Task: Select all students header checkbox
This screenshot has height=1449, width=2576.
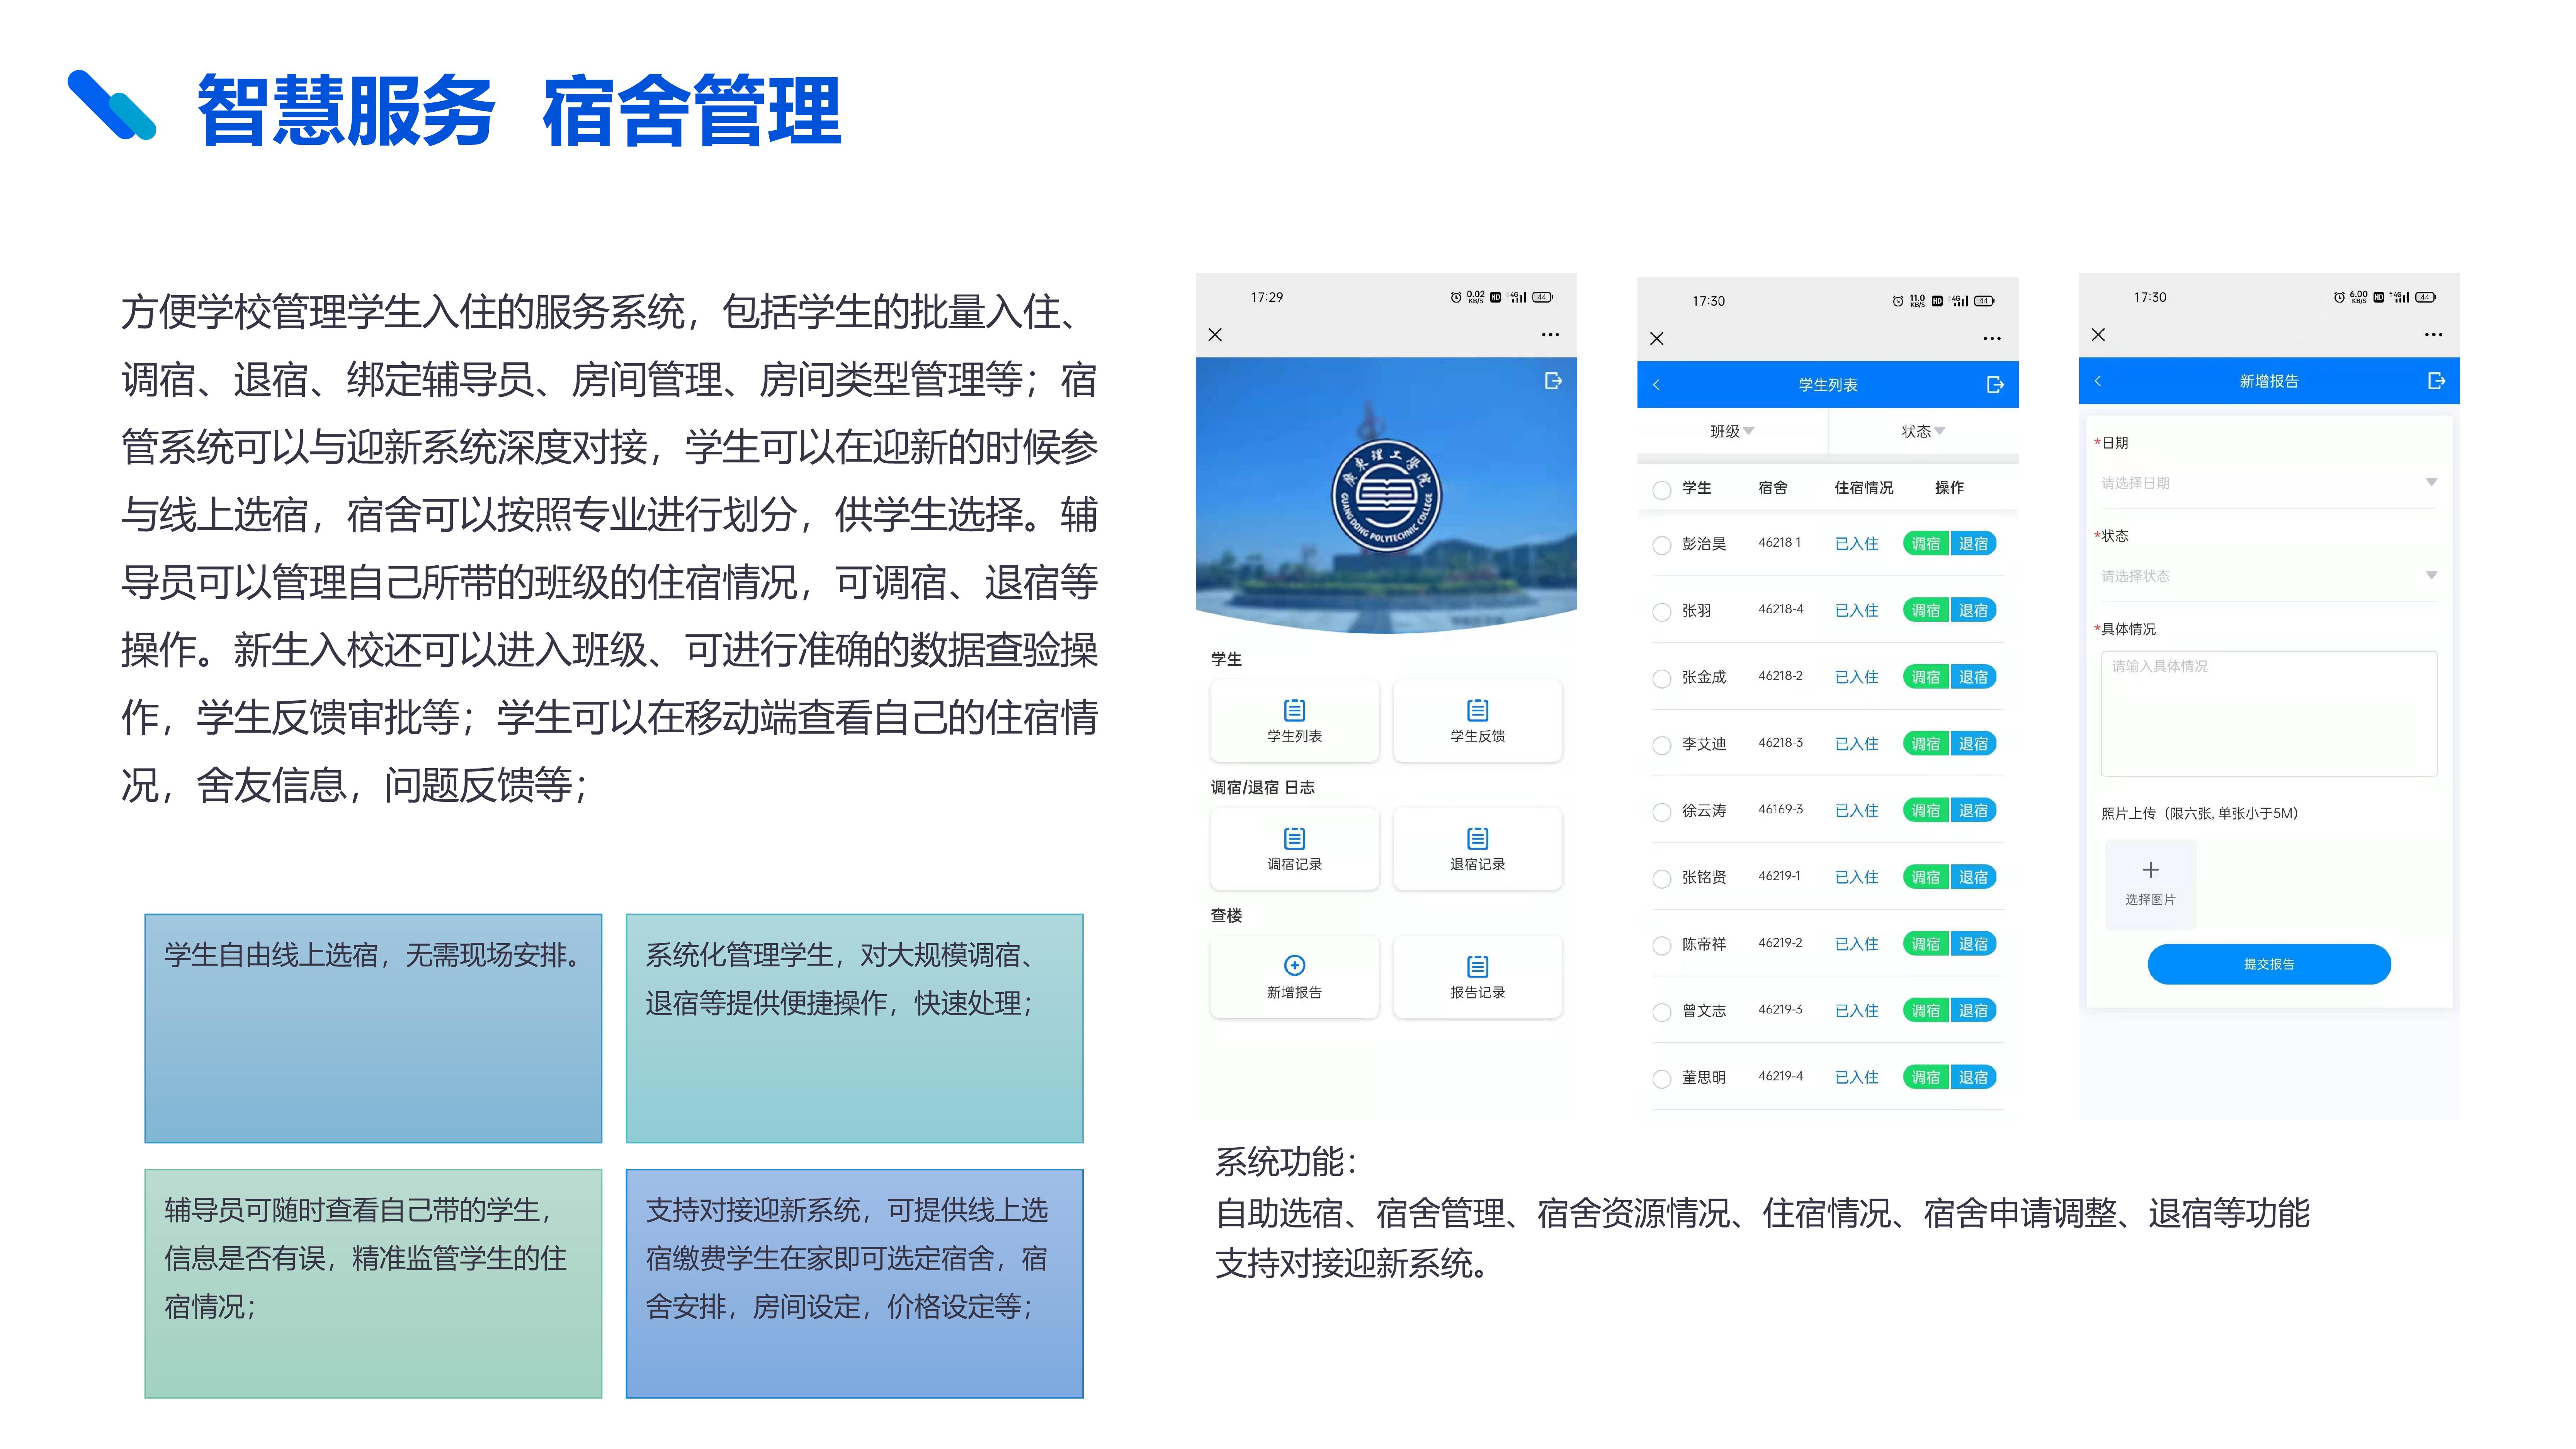Action: click(1662, 490)
